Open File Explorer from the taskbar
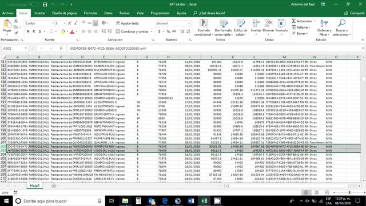The height and width of the screenshot is (206, 366). pos(125,201)
